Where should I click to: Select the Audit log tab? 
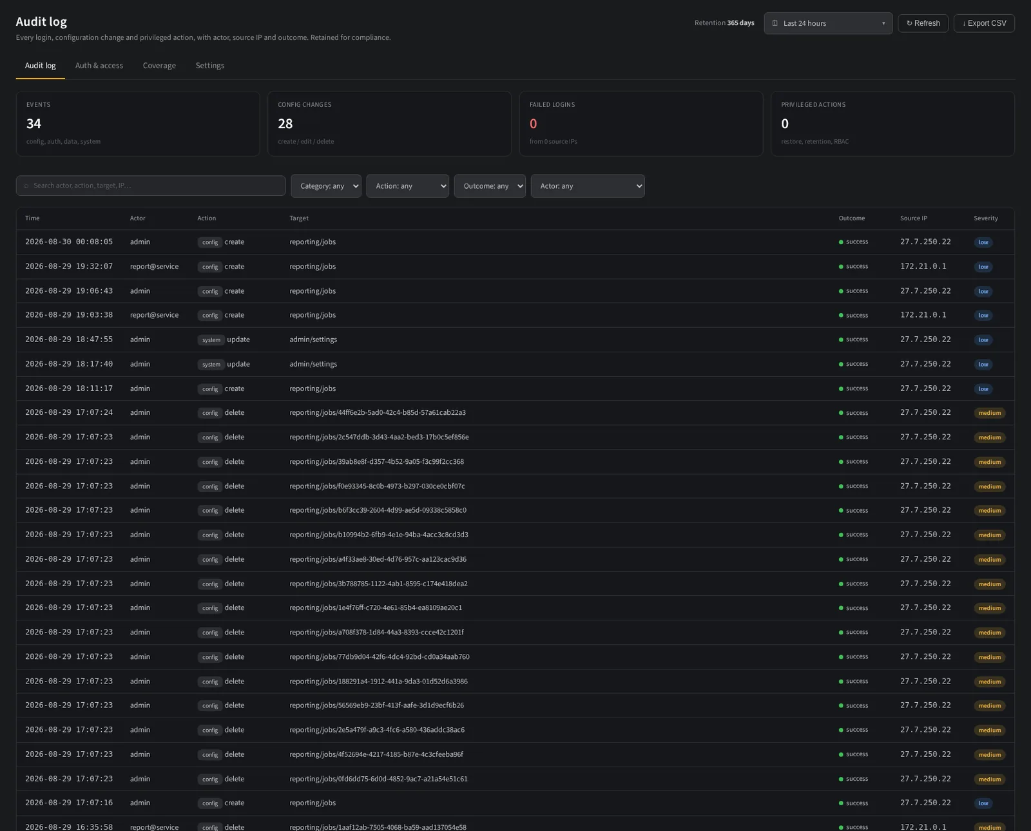click(41, 66)
